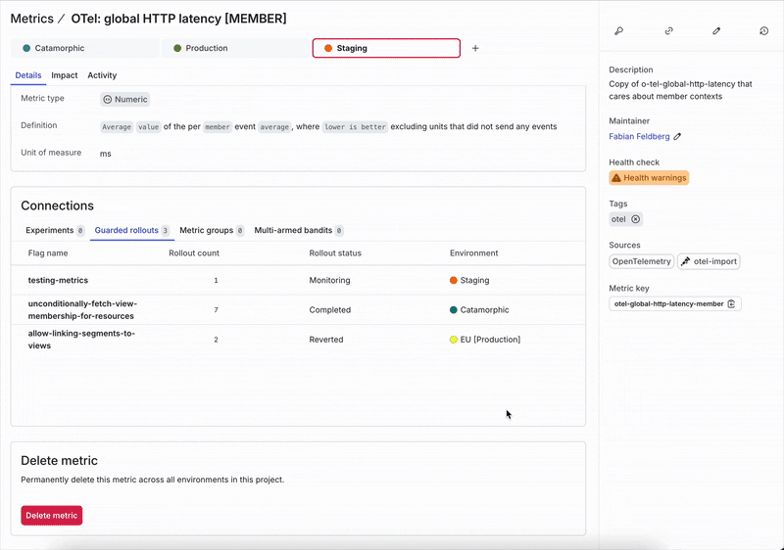Open the Impact tab

65,75
